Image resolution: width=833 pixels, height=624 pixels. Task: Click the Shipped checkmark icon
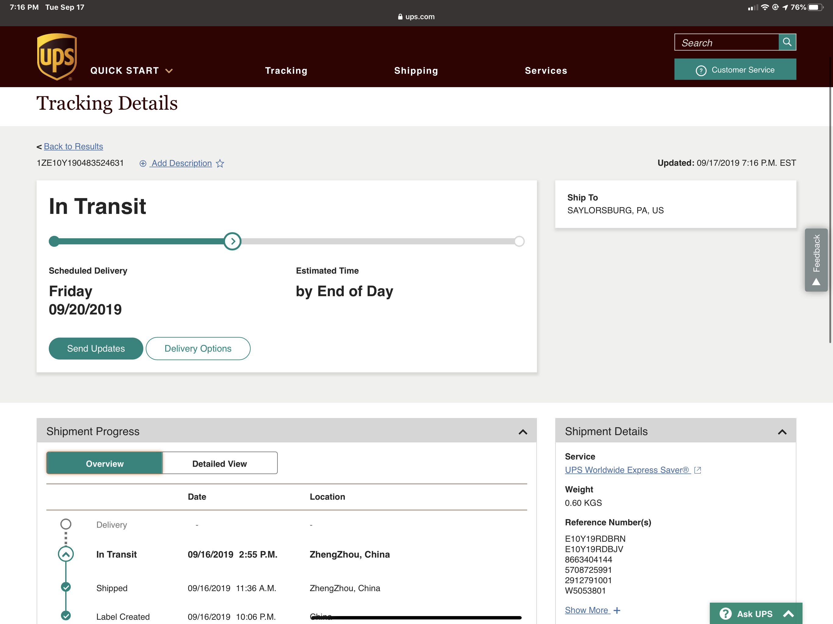pyautogui.click(x=66, y=587)
